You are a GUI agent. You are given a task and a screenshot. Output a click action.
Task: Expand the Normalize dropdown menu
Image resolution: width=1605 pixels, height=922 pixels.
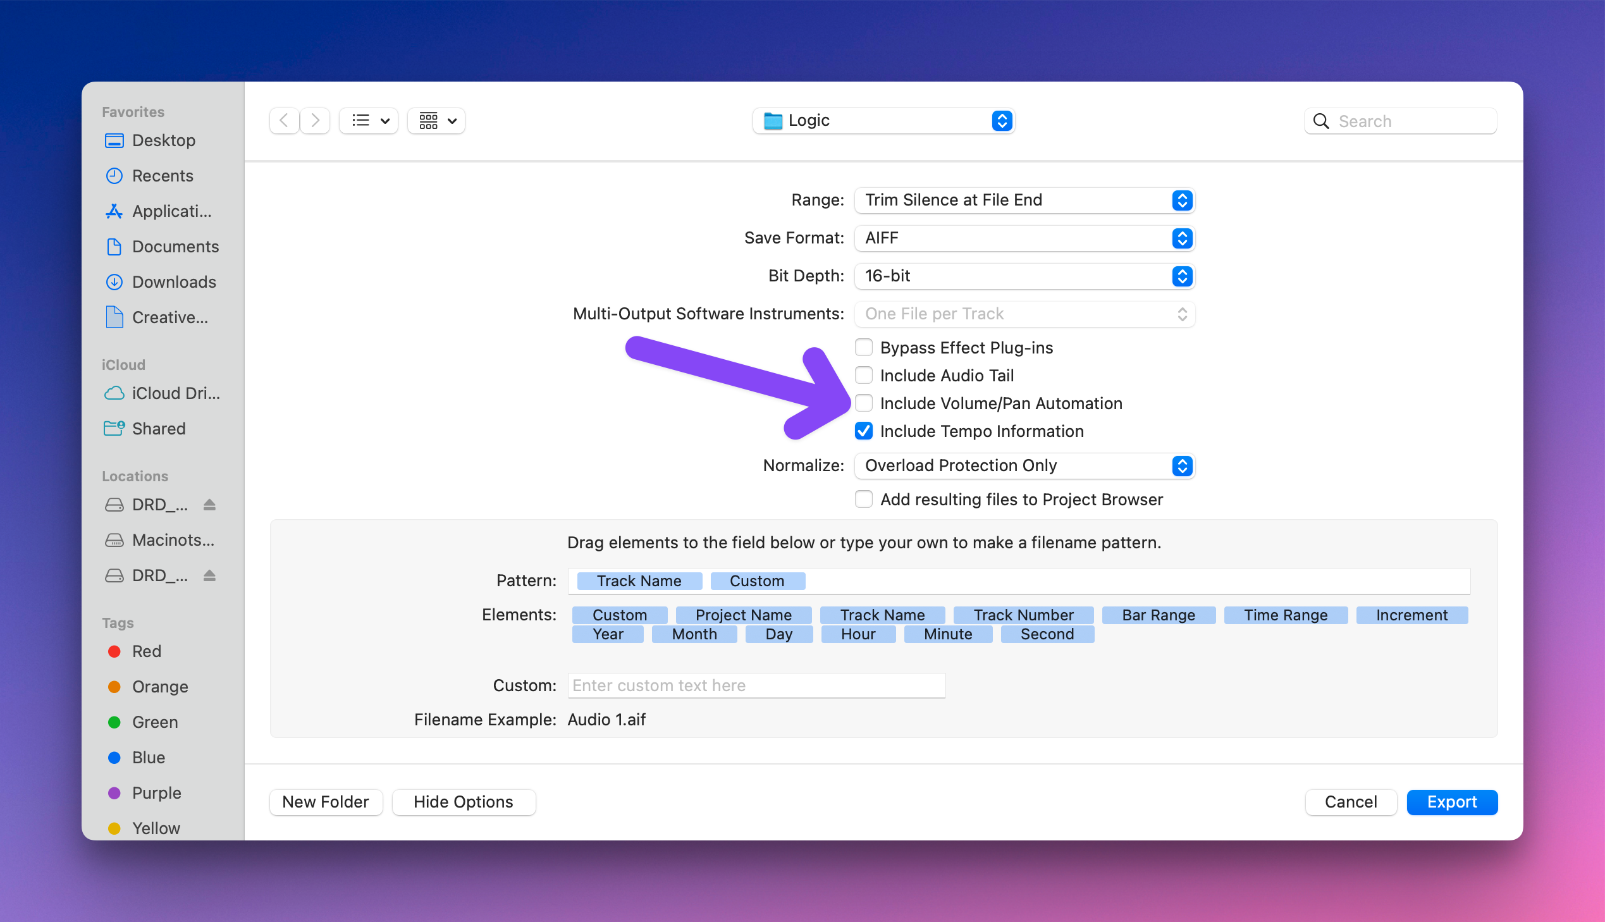[1024, 465]
